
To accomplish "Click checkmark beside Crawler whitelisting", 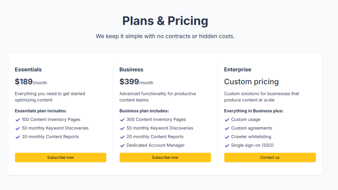I will [227, 137].
